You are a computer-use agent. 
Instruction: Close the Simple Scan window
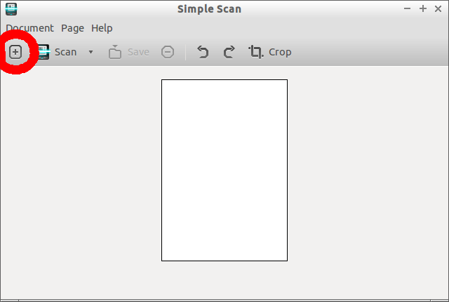438,9
